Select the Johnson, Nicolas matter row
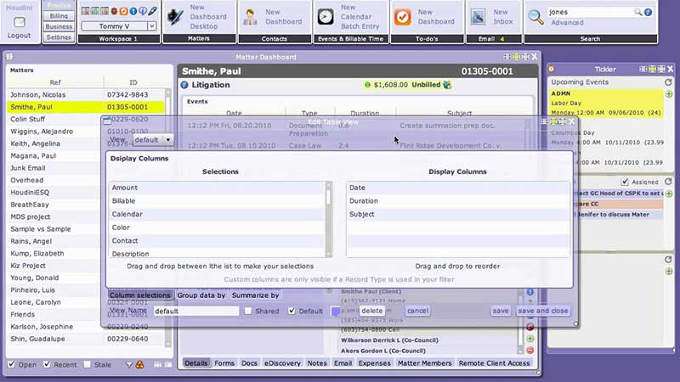The image size is (680, 382). pos(86,94)
